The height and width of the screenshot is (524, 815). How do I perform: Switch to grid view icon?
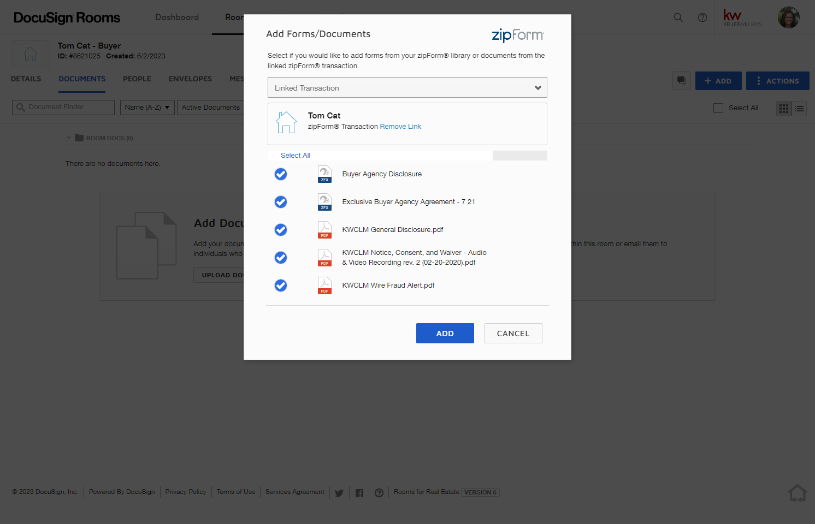tap(784, 108)
